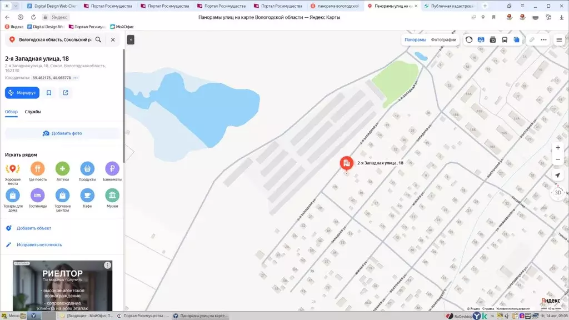Switch to the панорама вологодской browser tab
Image resolution: width=569 pixels, height=320 pixels.
coord(335,6)
